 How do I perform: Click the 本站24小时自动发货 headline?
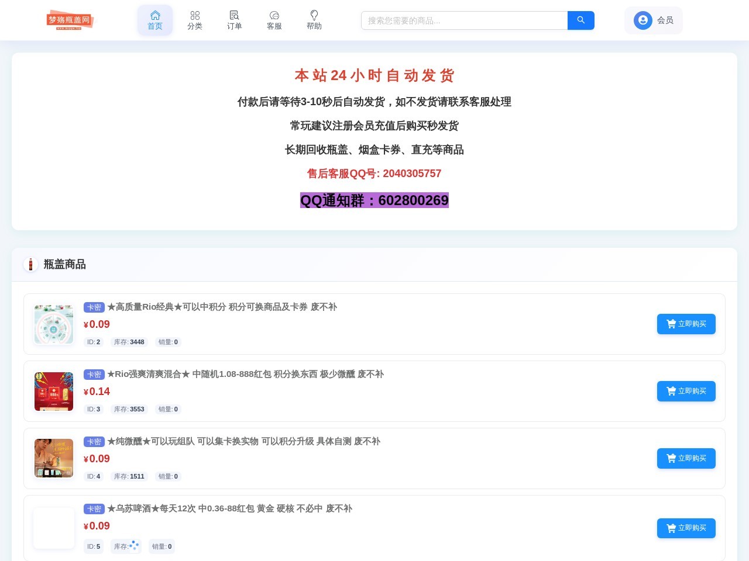[x=374, y=75]
